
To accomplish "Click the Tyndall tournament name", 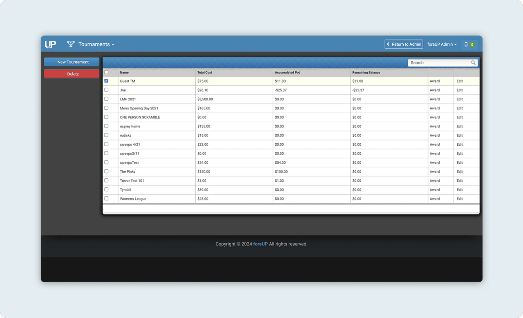I will click(125, 190).
